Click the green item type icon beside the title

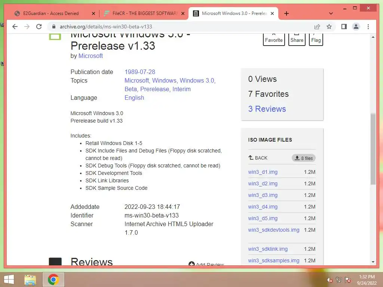coord(55,37)
